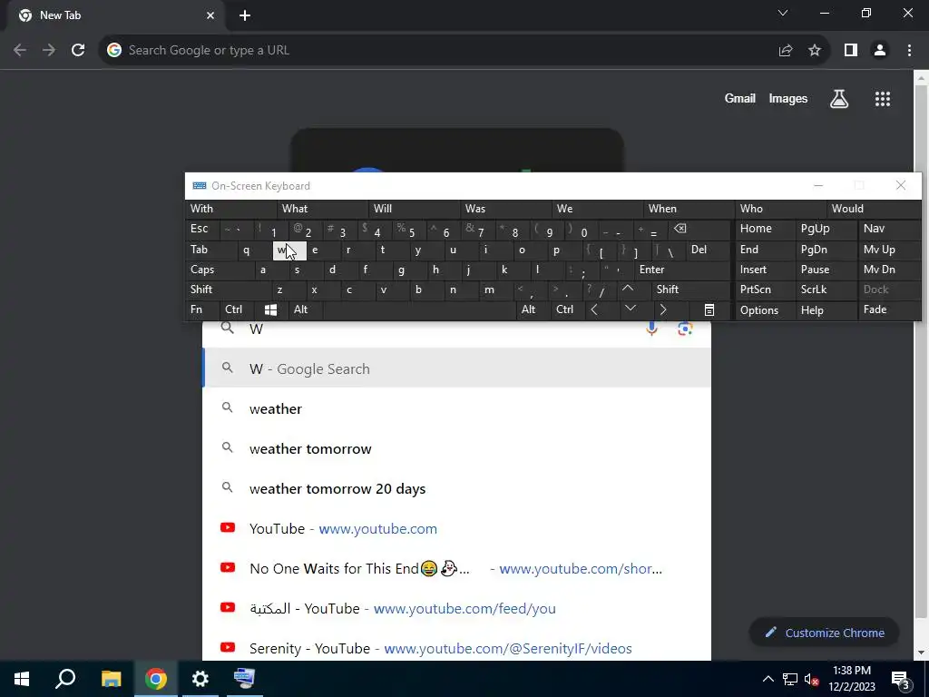This screenshot has width=929, height=697.
Task: Click the taskbar clock showing 1:38 PM
Action: tap(851, 679)
